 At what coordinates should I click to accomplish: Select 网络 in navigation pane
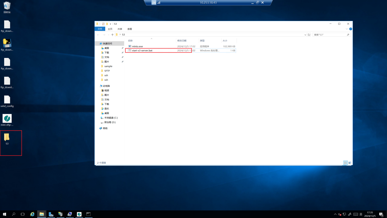pyautogui.click(x=105, y=129)
